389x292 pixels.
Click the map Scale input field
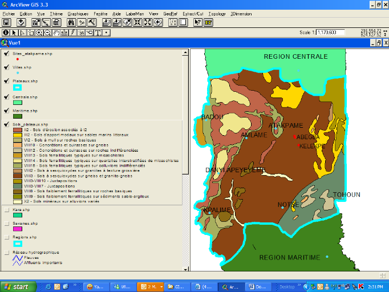coord(330,33)
